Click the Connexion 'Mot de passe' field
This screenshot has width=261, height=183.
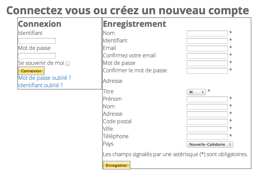(37, 56)
